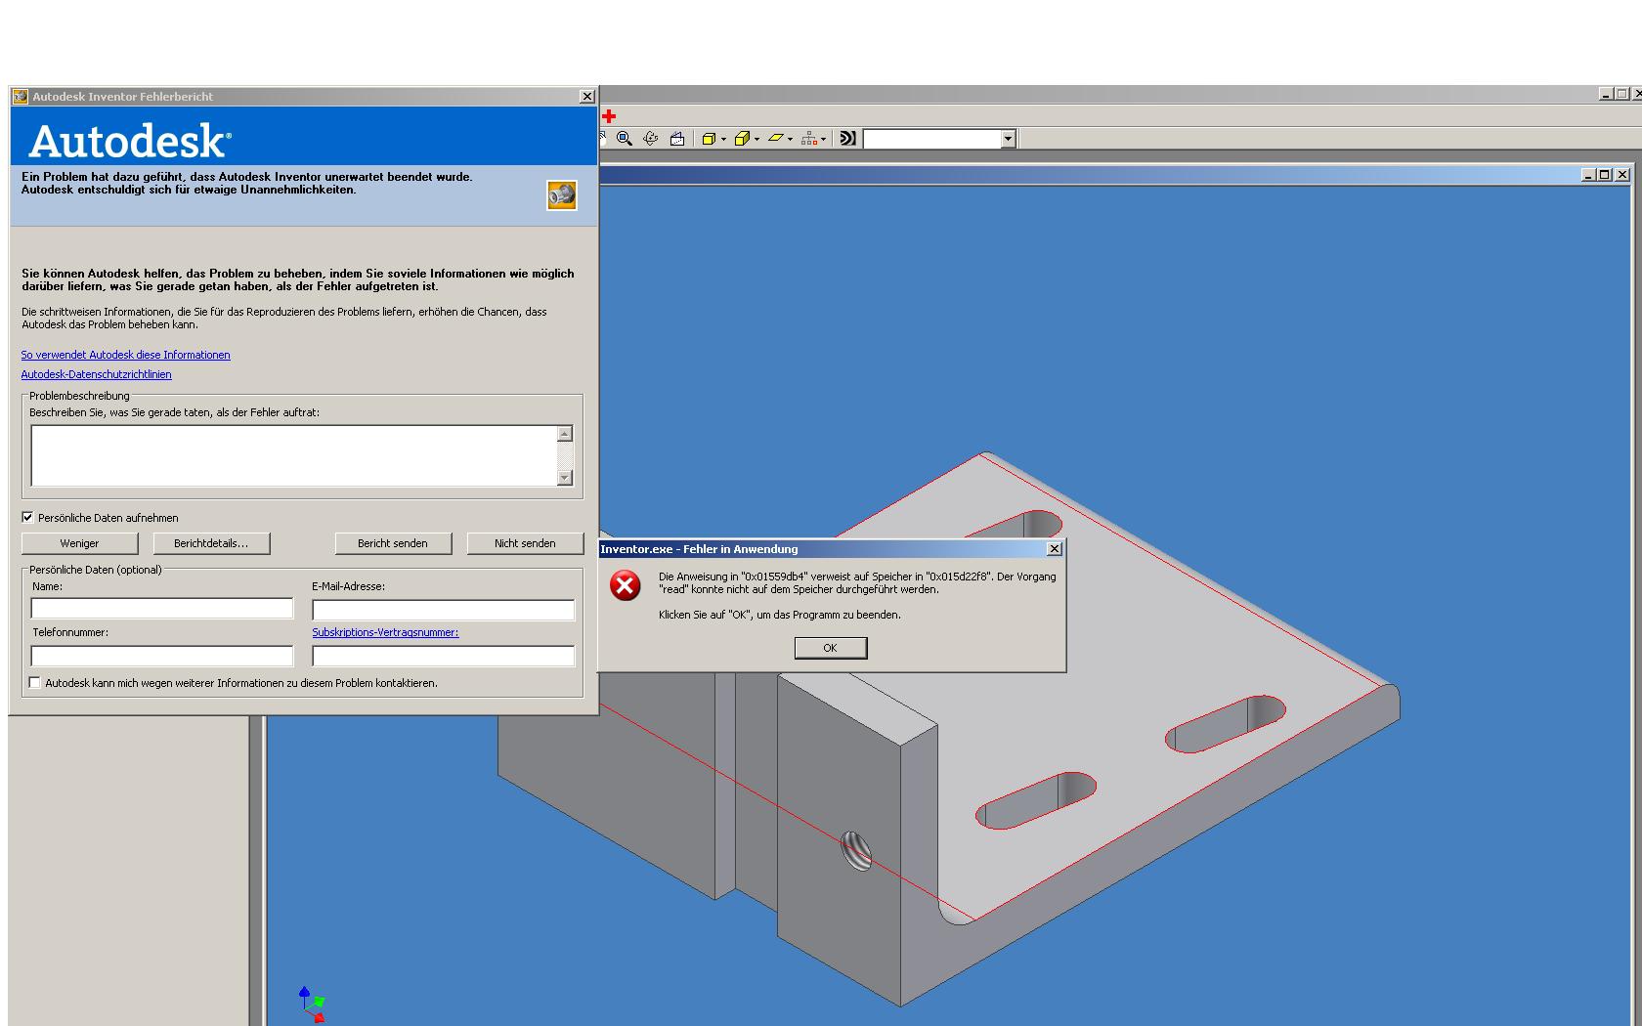Click the description box scroll-down arrow
The width and height of the screenshot is (1642, 1026).
tap(565, 478)
